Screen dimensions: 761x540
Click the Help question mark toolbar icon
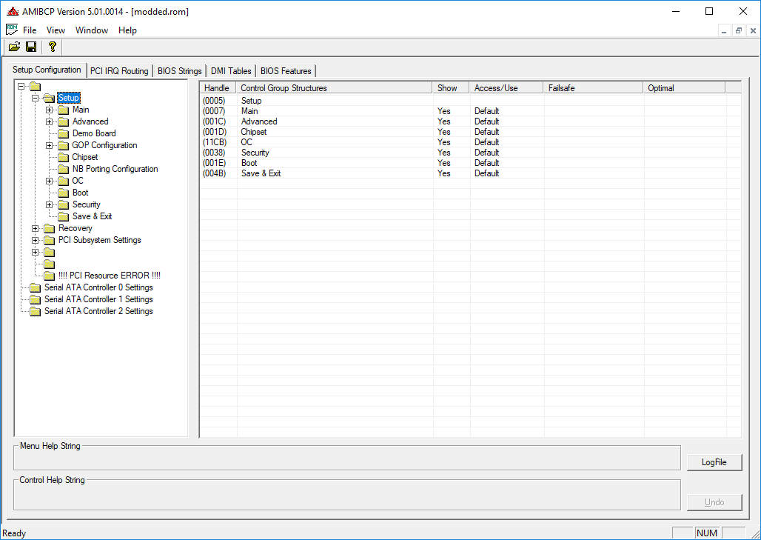coord(53,47)
